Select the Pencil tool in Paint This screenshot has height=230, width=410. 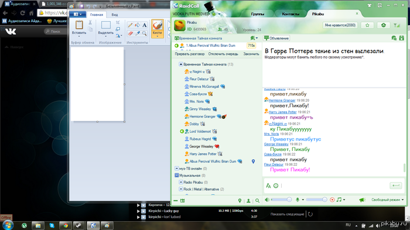click(130, 25)
